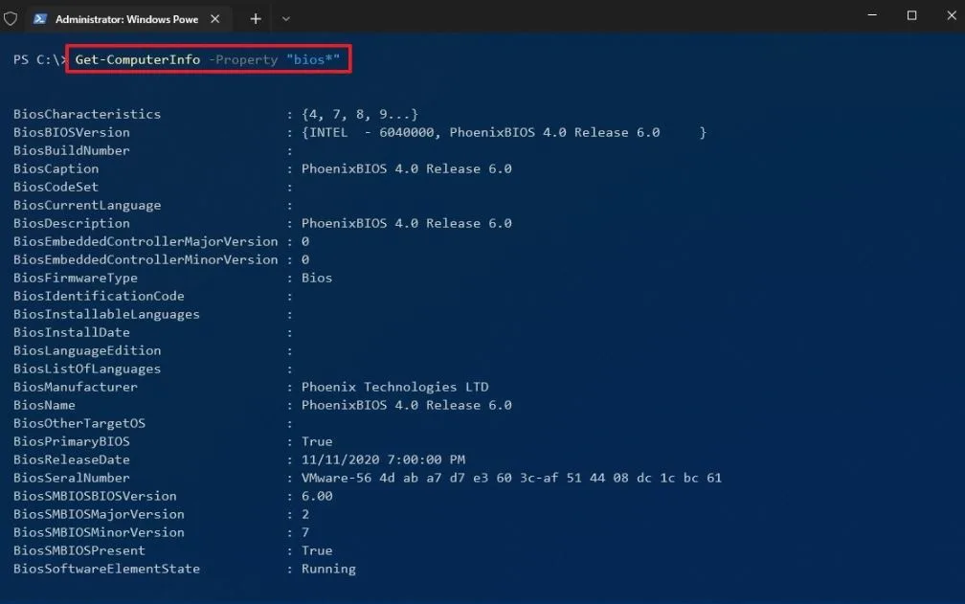
Task: Expand the new tab profile dropdown chevron
Action: (x=285, y=19)
